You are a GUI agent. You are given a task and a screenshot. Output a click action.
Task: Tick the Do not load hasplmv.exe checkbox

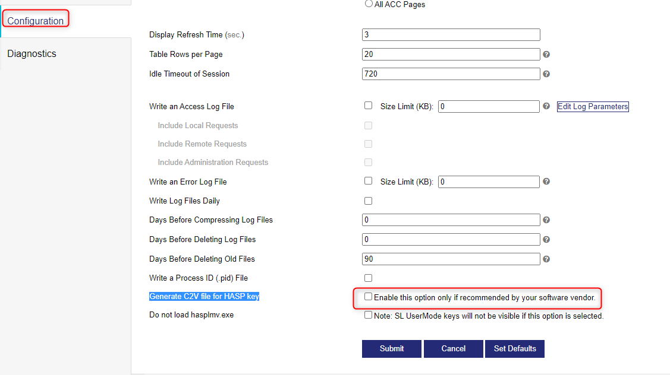point(369,315)
